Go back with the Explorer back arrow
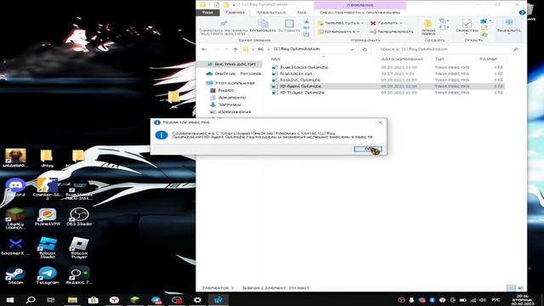The width and height of the screenshot is (544, 306). click(204, 49)
